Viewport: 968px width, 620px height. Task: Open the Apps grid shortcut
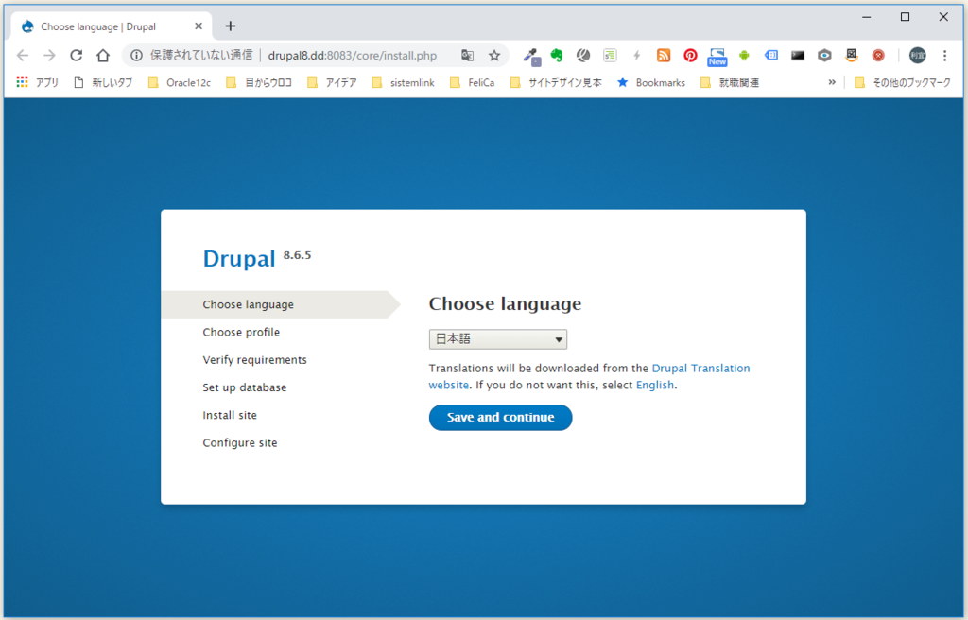coord(37,82)
